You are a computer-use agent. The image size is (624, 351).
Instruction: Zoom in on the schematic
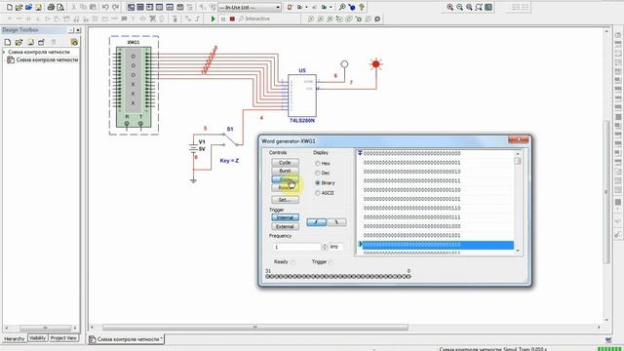[x=450, y=7]
